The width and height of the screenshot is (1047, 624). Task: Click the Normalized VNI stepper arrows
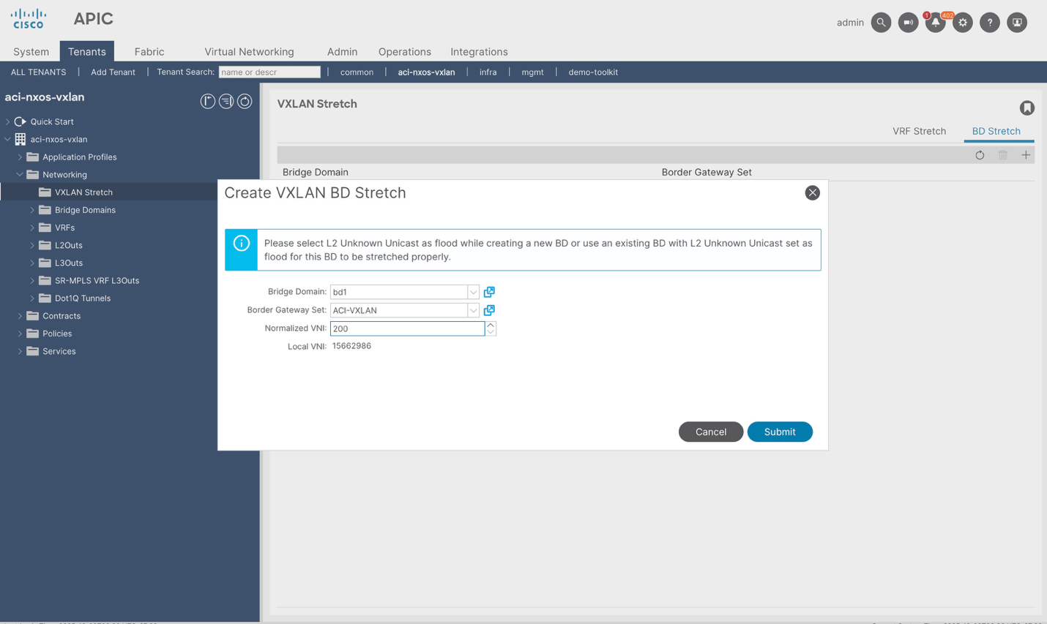pos(491,329)
